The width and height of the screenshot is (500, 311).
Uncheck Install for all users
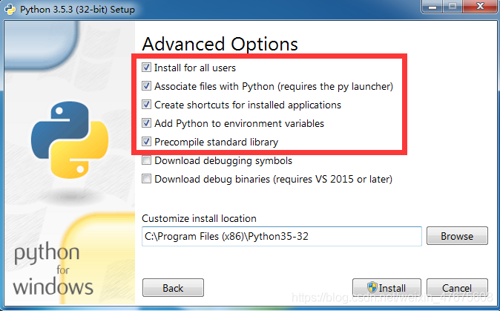tap(147, 68)
